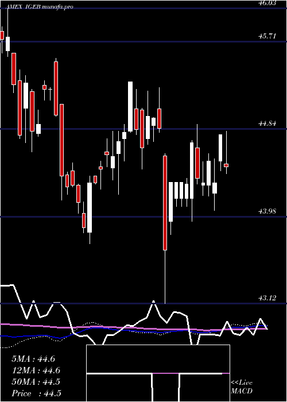Click the '50MA : 44.5' reading
The image size is (287, 402).
pos(36,382)
